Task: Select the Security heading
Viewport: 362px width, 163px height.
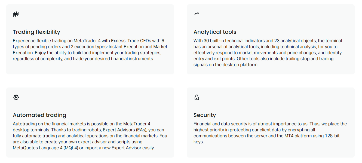Action: coord(205,115)
